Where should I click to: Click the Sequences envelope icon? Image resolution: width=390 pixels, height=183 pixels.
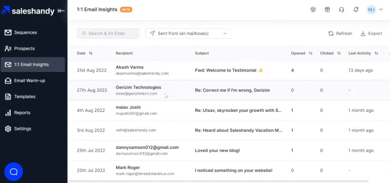click(8, 32)
